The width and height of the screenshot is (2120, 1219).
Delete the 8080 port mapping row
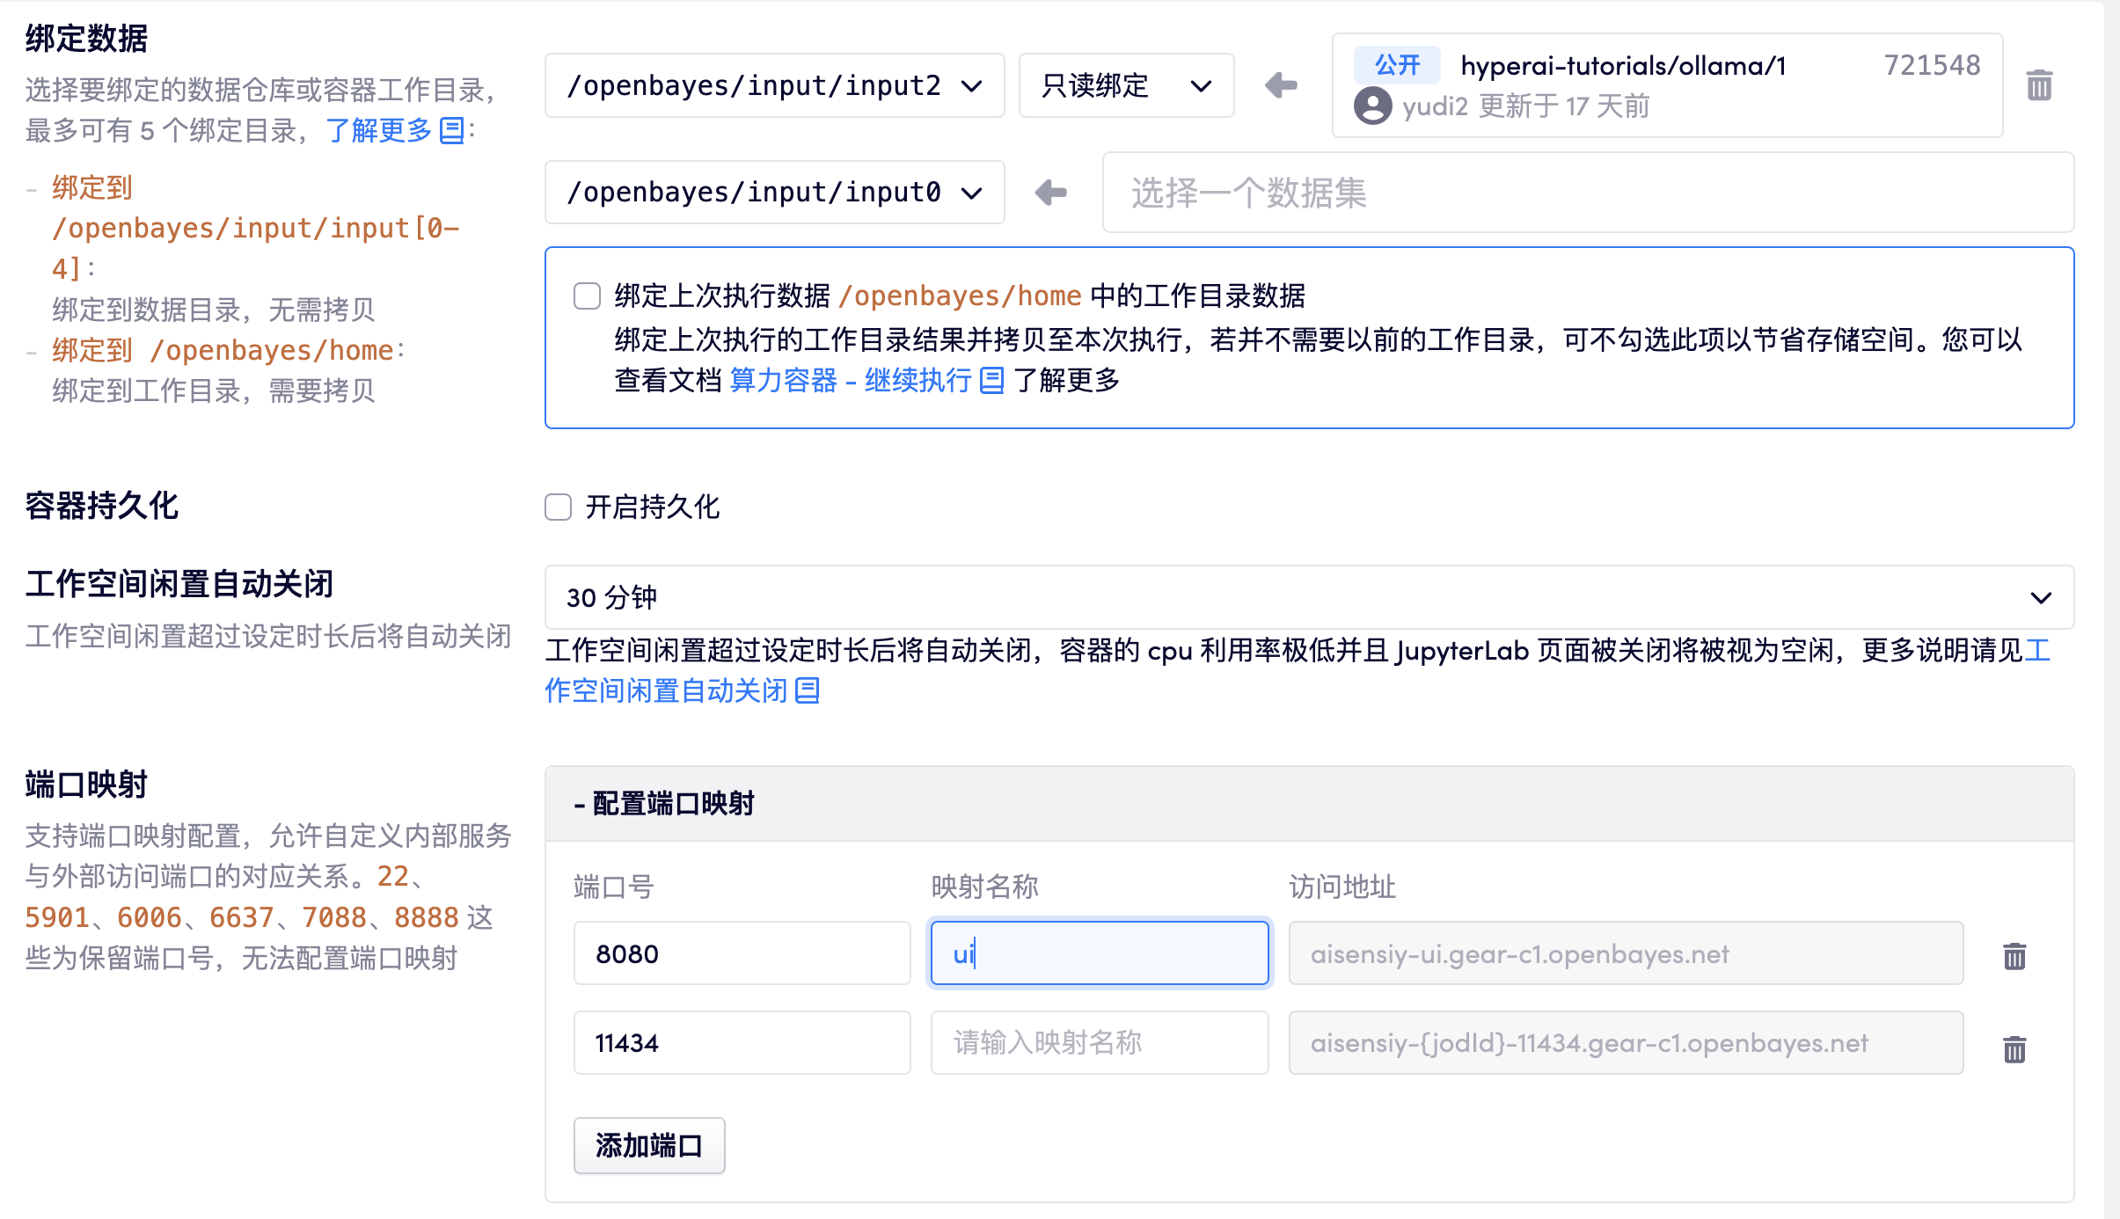(x=2014, y=955)
